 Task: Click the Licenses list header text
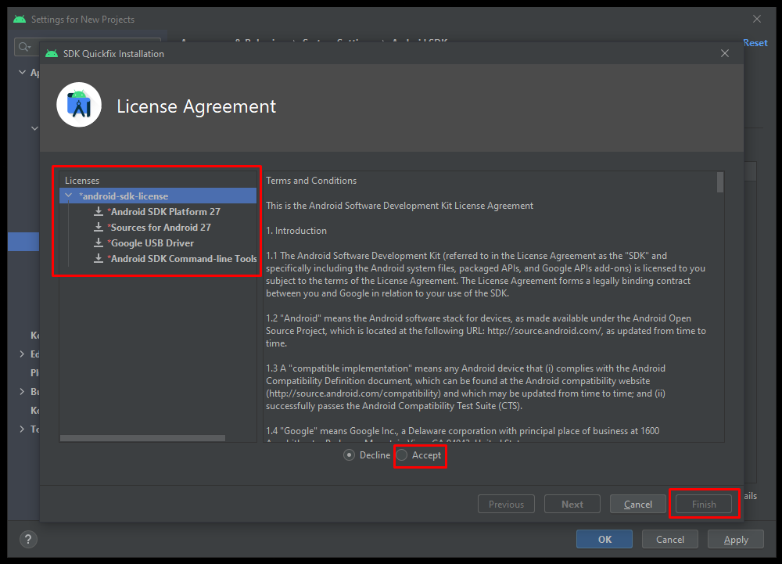[x=82, y=181]
